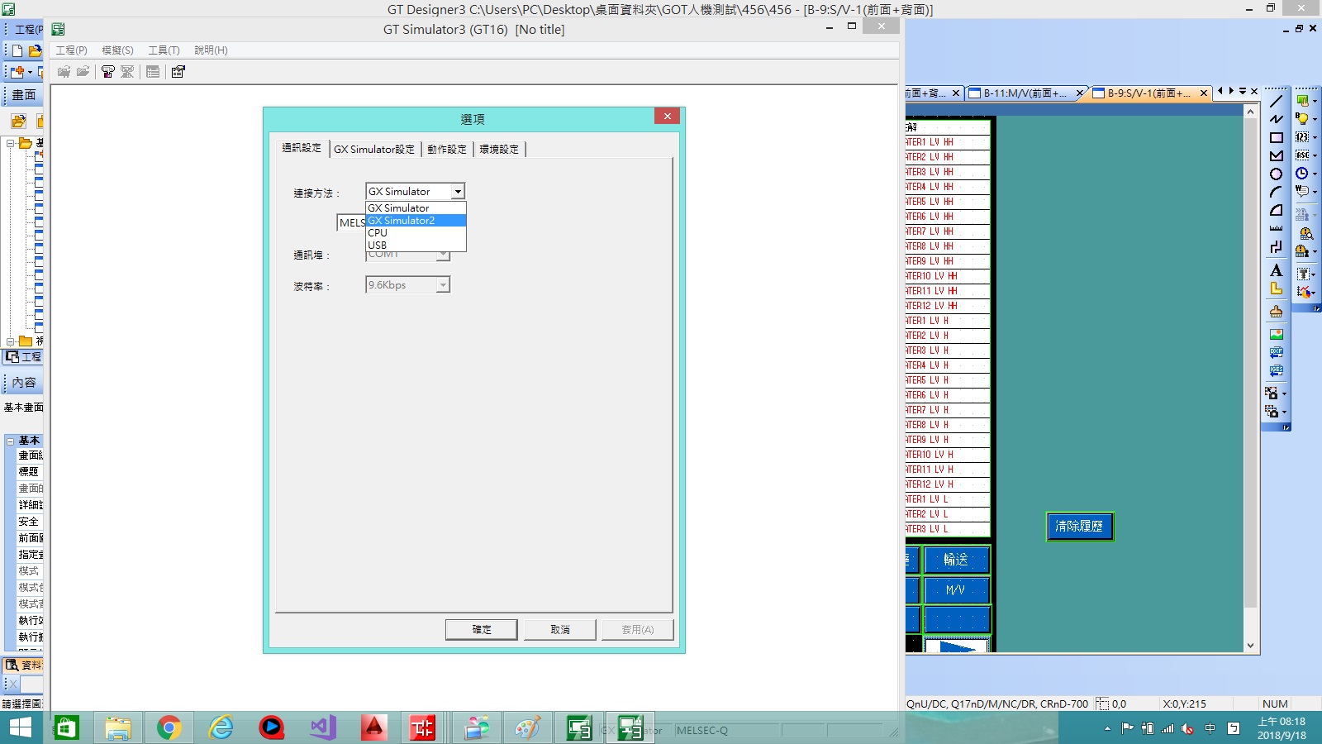The image size is (1322, 744).
Task: Open the 工具(T) menu in GT Simulator3
Action: [x=164, y=50]
